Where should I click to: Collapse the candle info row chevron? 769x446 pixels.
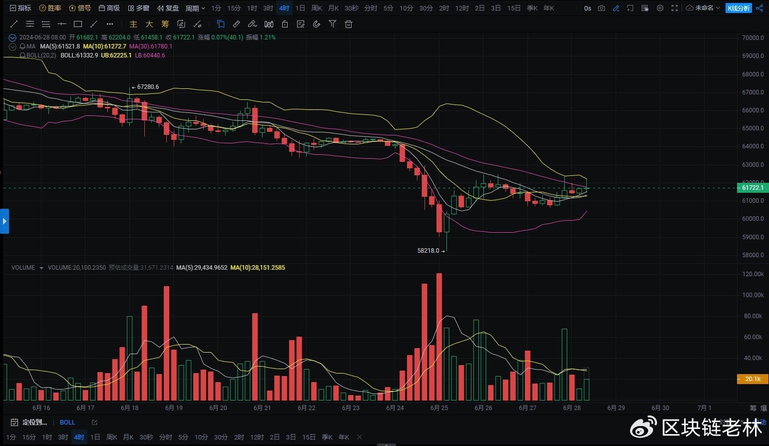coord(12,37)
